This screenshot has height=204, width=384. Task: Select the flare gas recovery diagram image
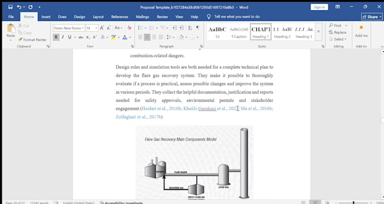194,162
